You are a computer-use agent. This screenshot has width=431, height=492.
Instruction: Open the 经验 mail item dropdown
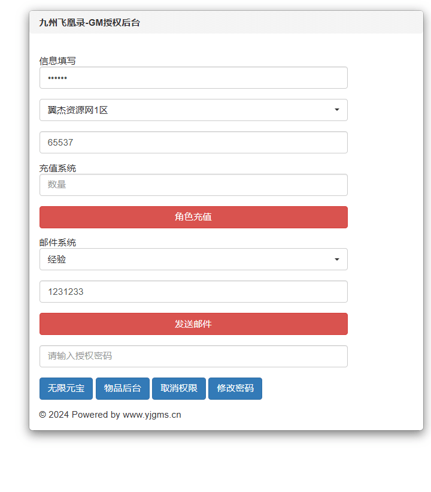coord(193,259)
